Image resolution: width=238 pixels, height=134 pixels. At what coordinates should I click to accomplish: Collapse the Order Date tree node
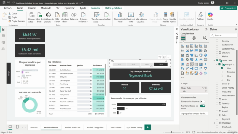pyautogui.click(x=214, y=60)
